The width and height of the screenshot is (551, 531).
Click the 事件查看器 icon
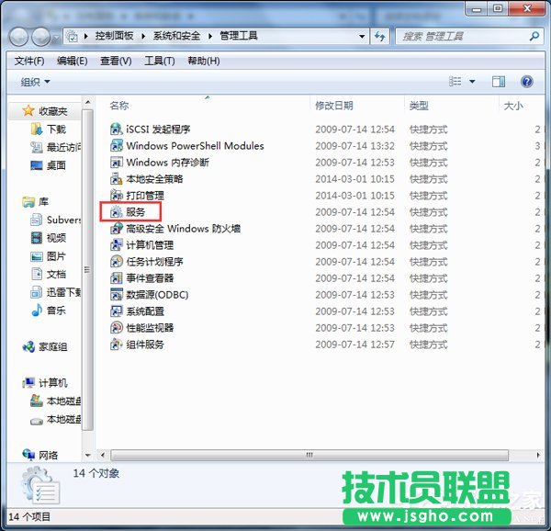(x=117, y=278)
